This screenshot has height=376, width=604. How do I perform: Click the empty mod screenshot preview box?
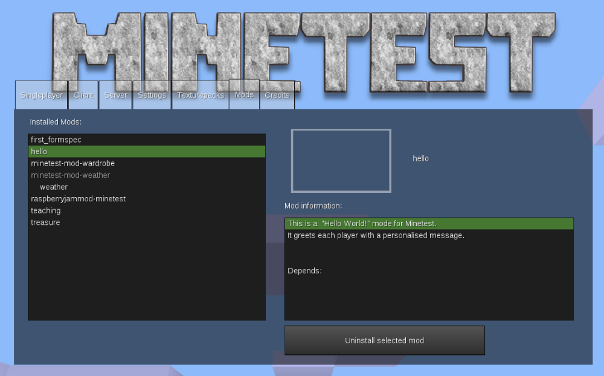click(341, 160)
